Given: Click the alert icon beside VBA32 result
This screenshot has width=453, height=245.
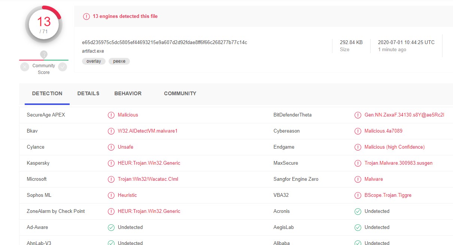Looking at the screenshot, I should tap(358, 195).
